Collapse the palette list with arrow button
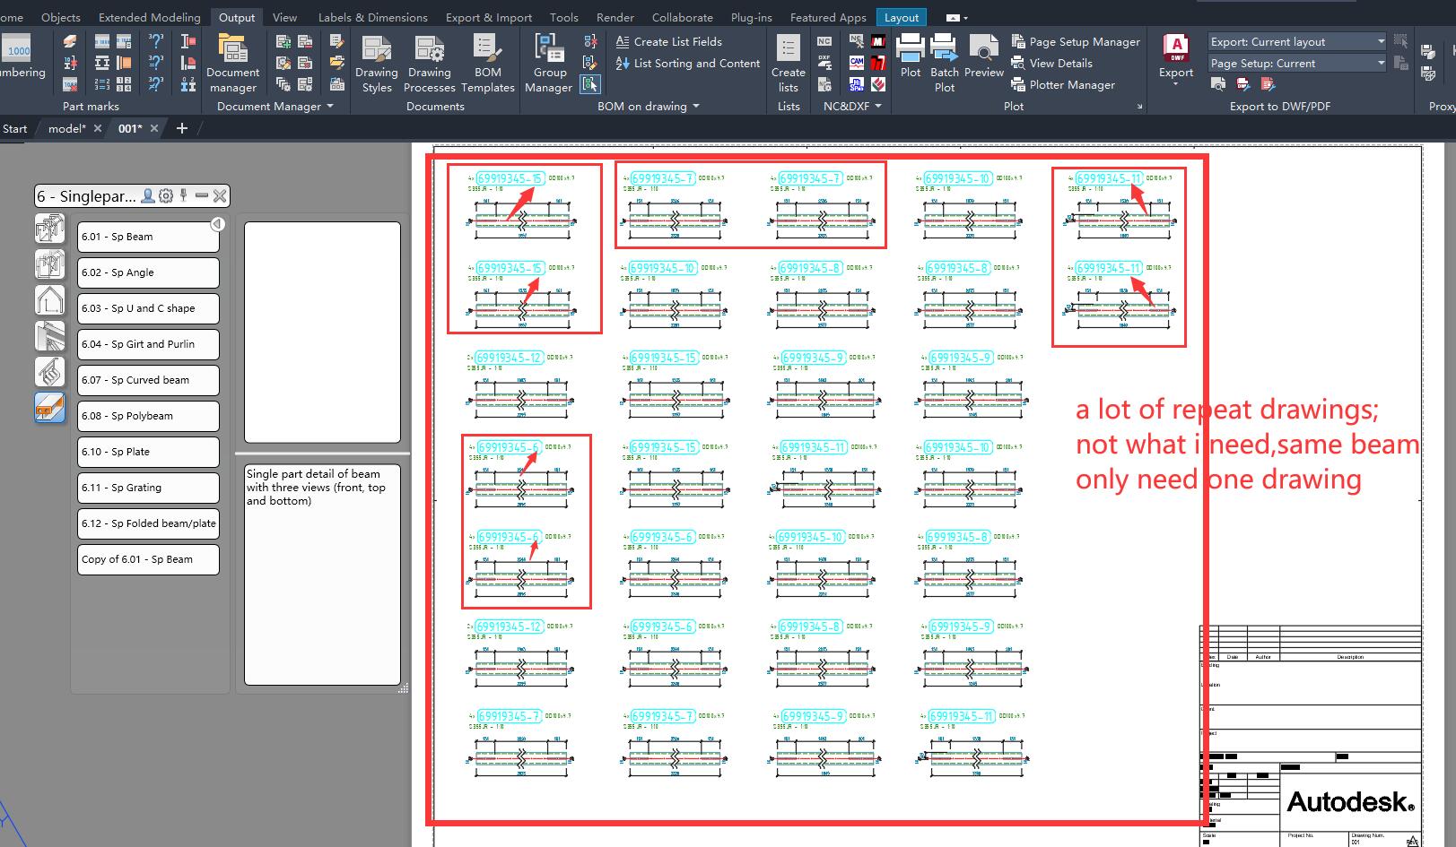Screen dimensions: 1456x847 click(x=217, y=223)
